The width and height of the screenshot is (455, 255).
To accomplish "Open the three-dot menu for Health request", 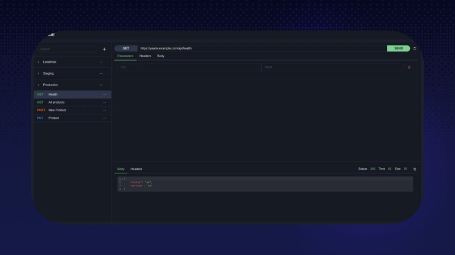I will tap(104, 95).
